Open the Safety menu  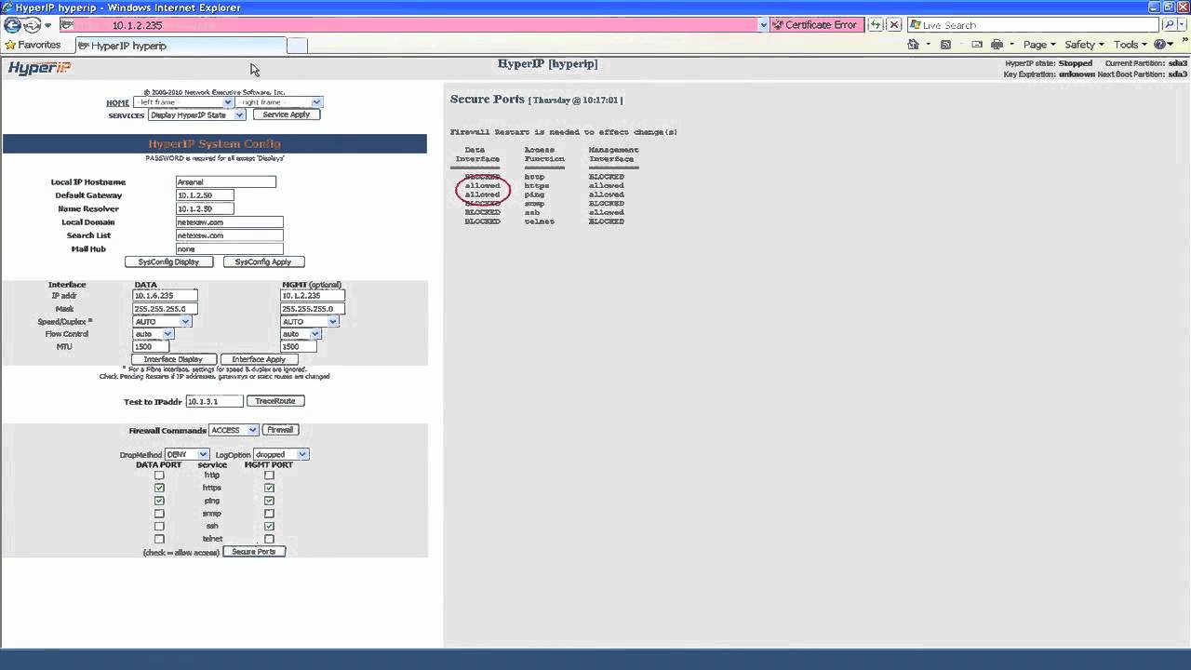tap(1084, 45)
